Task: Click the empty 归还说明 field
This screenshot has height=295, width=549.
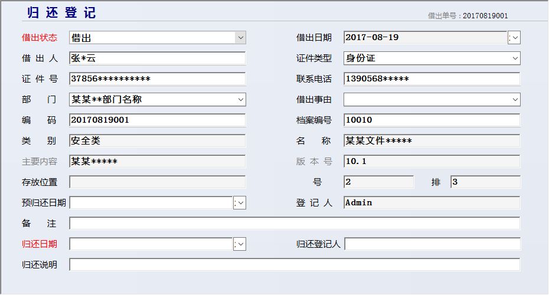Action: coord(295,264)
